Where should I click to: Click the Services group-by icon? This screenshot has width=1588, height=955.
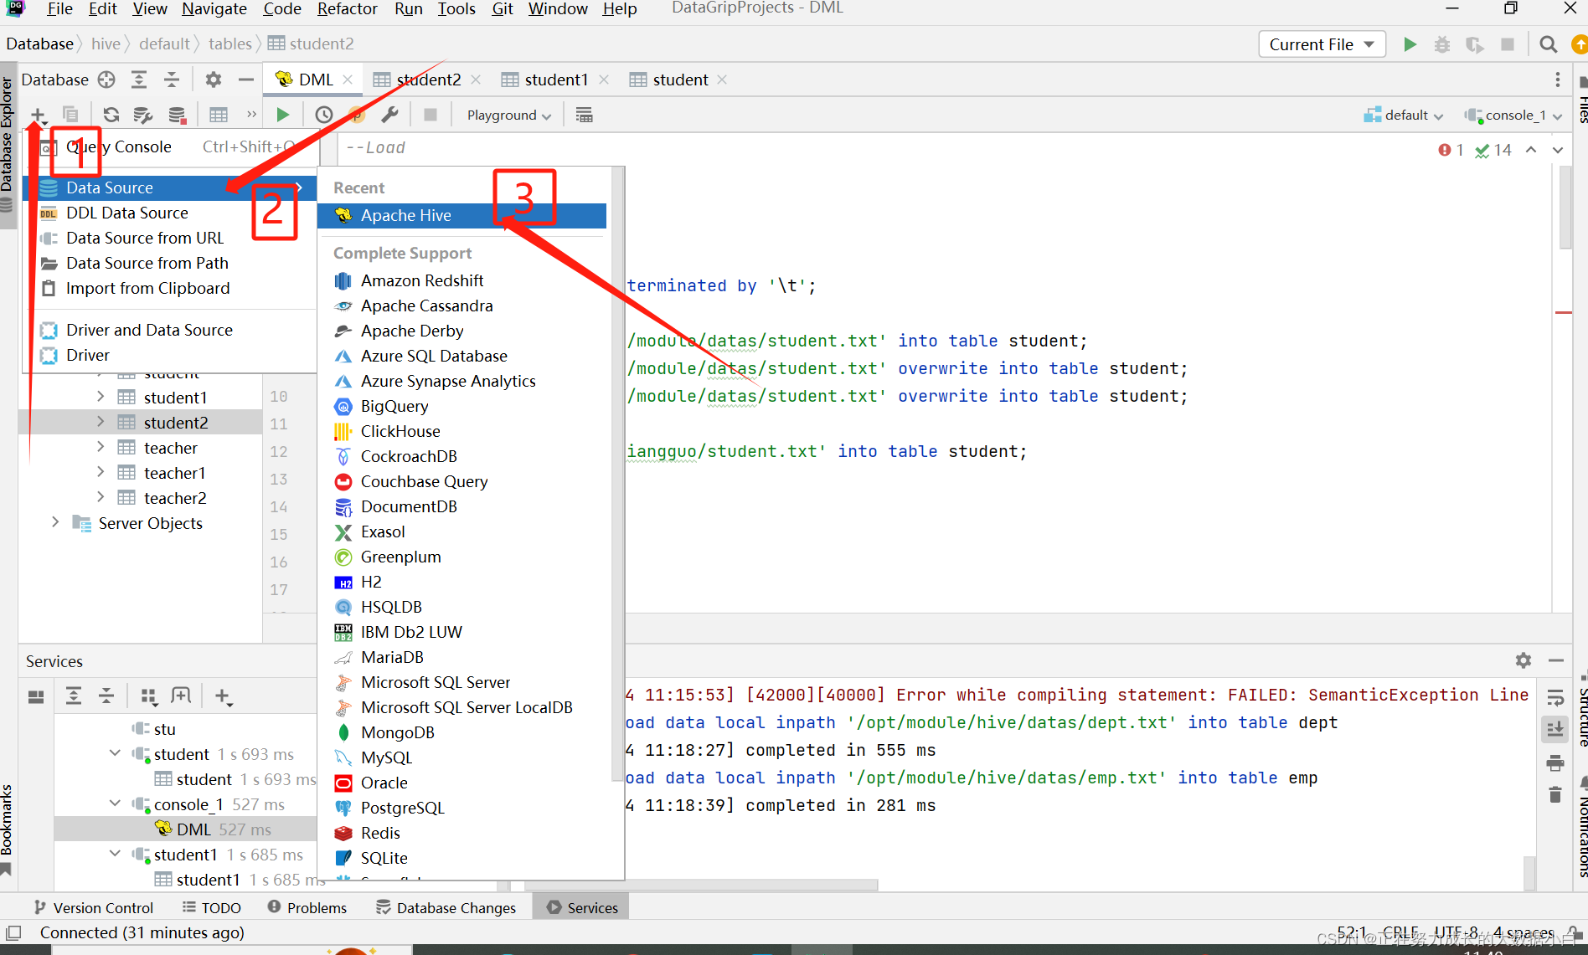pyautogui.click(x=149, y=696)
